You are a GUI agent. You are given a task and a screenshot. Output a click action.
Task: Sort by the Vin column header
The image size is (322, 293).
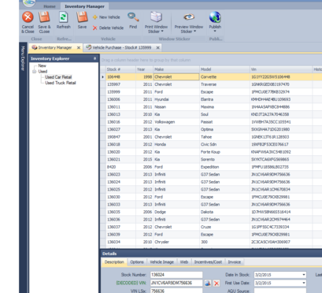click(x=281, y=69)
